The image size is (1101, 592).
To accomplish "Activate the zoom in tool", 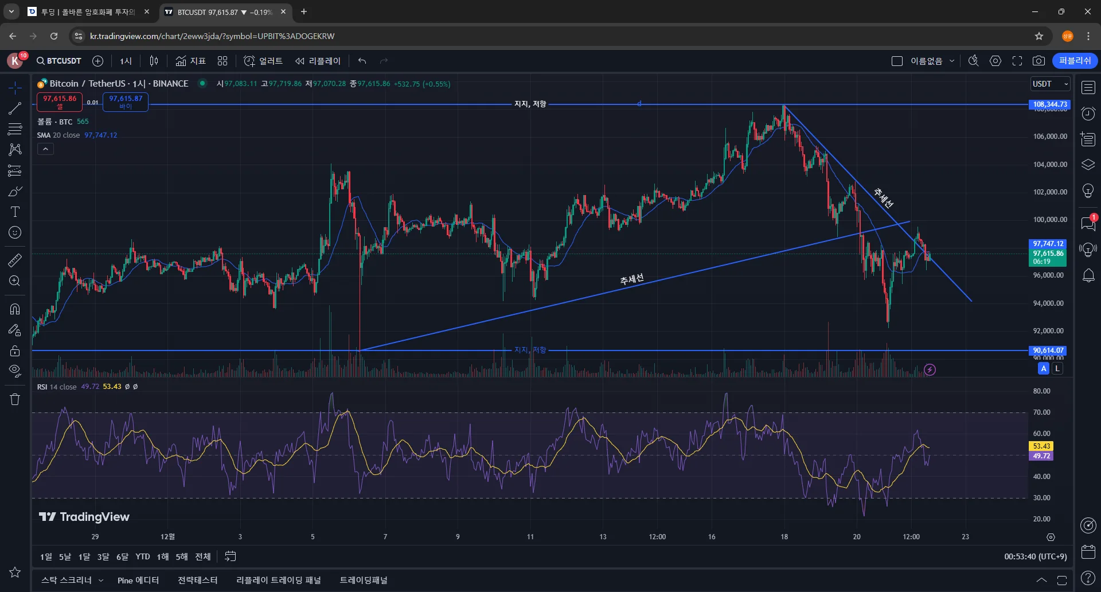I will tap(15, 281).
